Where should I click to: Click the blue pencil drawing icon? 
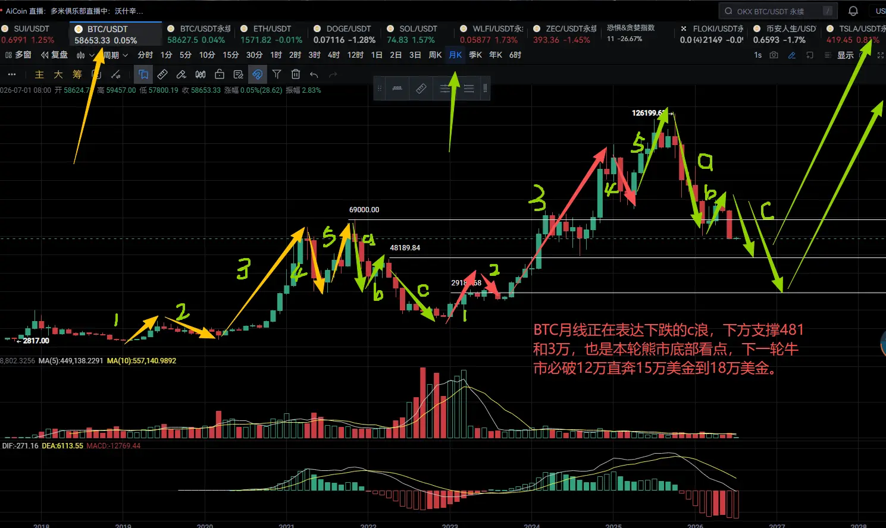point(792,55)
